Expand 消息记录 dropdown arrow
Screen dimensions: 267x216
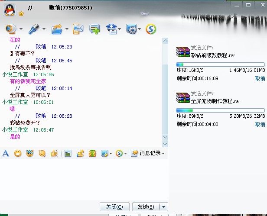(163, 154)
